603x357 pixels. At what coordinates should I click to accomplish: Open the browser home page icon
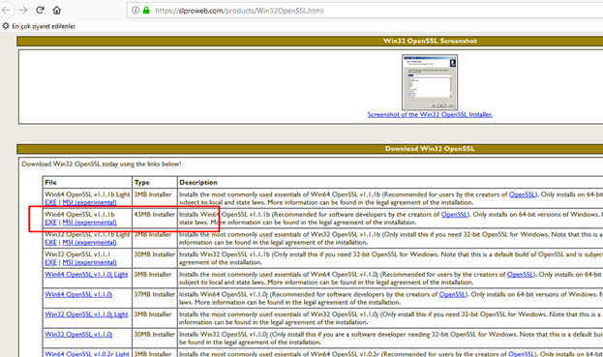tap(57, 10)
